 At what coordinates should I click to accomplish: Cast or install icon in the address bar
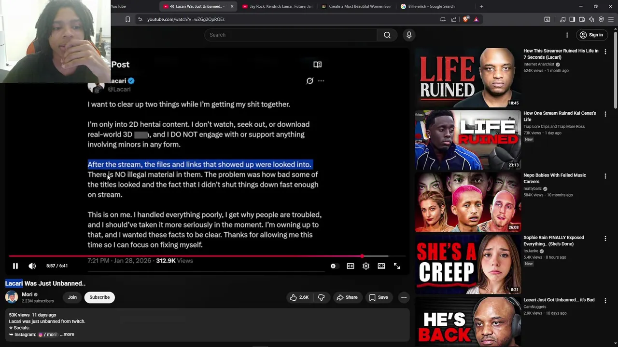point(443,19)
